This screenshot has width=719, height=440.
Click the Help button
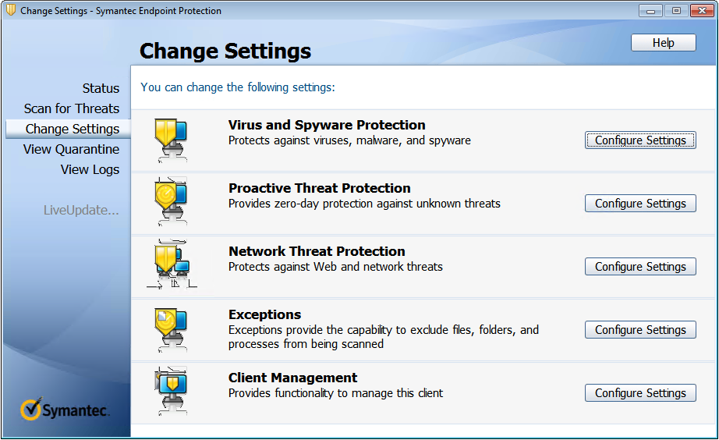click(663, 43)
